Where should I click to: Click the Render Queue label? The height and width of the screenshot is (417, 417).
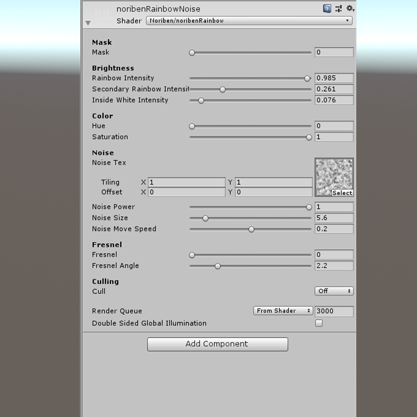point(117,311)
